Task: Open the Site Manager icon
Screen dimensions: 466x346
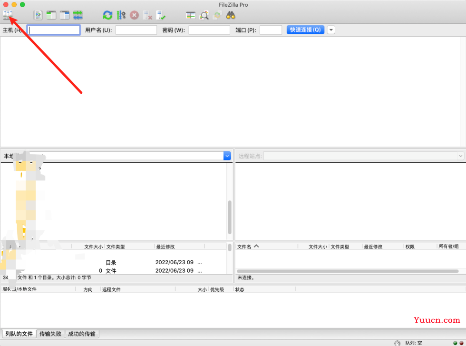Action: point(8,15)
